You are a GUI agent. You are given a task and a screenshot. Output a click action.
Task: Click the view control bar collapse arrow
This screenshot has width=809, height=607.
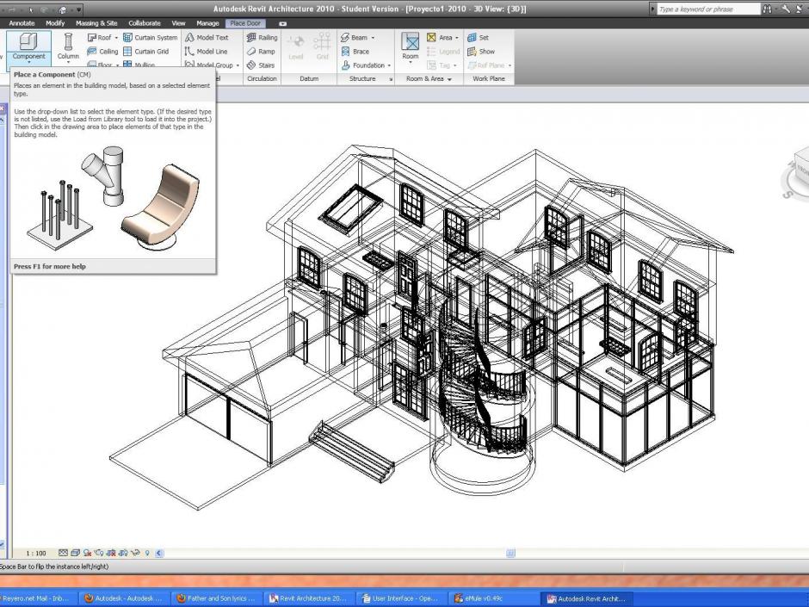[x=159, y=553]
